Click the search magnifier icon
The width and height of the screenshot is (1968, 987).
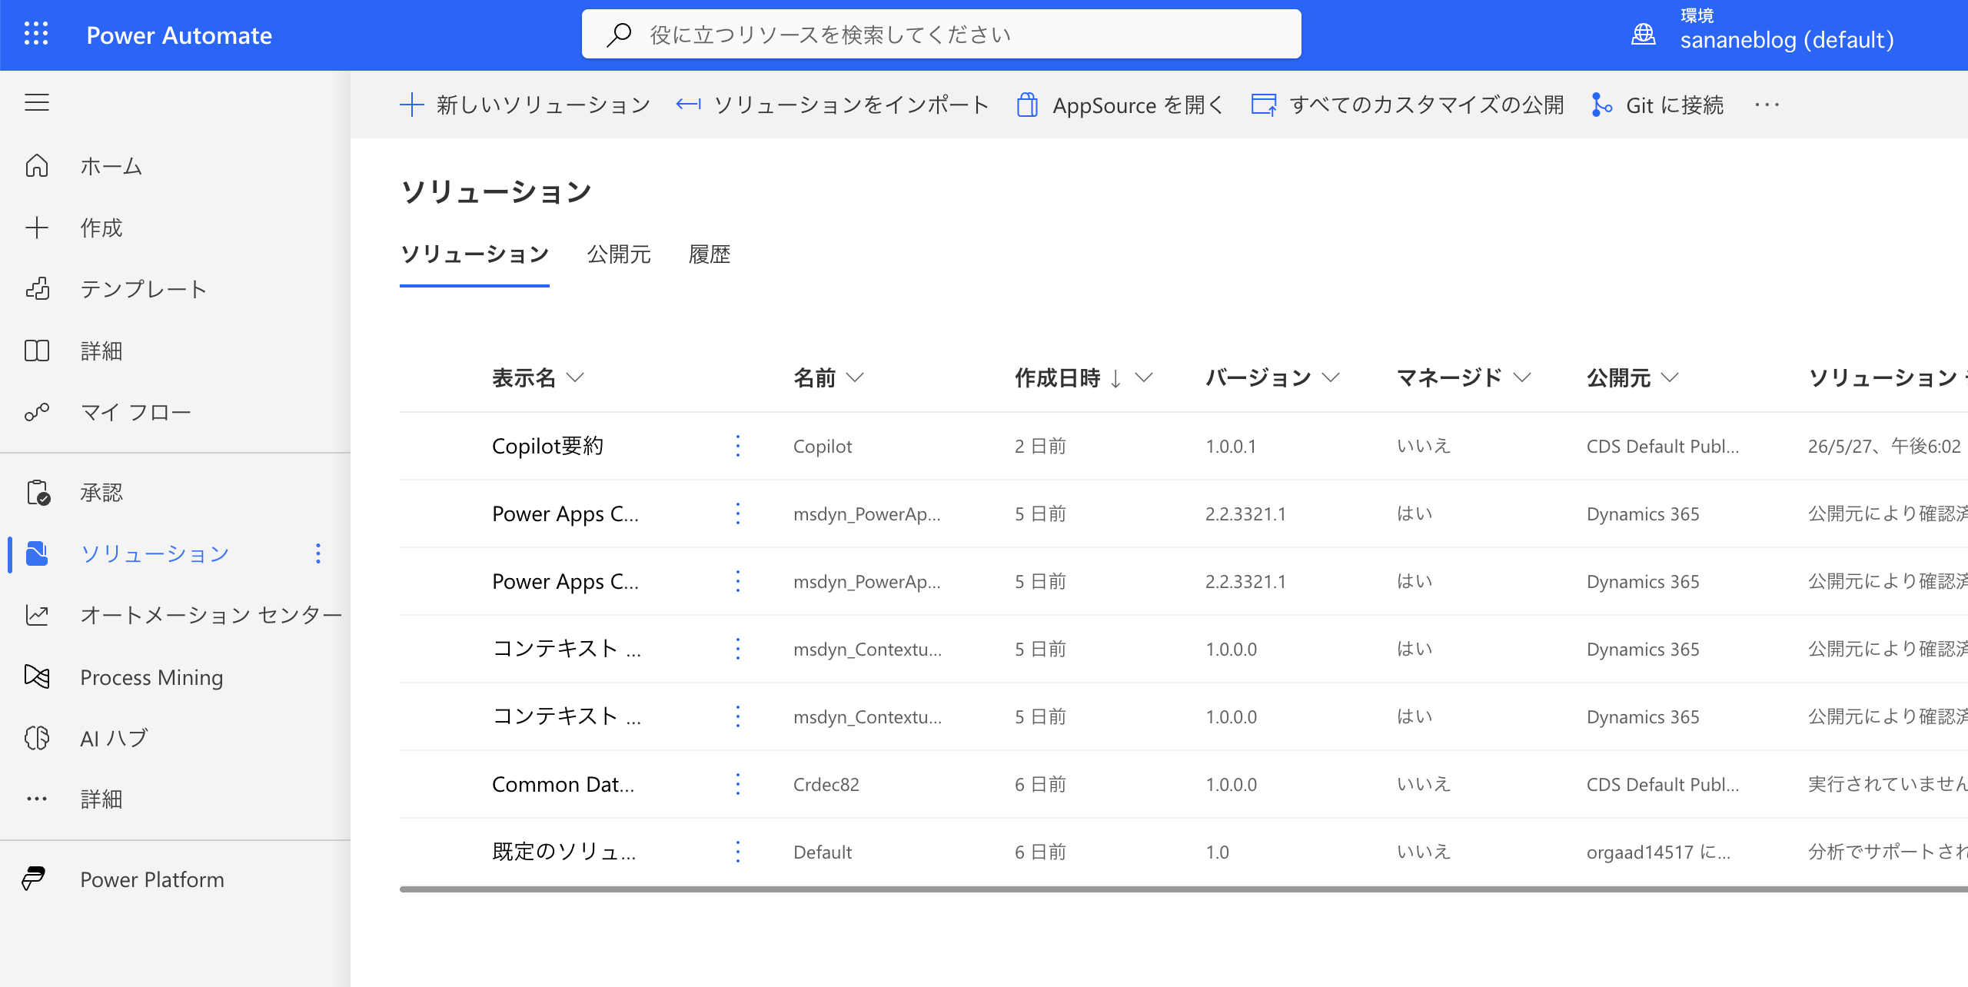point(619,35)
